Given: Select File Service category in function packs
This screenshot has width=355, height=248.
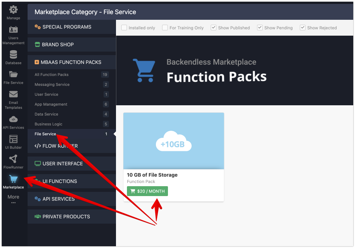Looking at the screenshot, I should tap(72, 134).
